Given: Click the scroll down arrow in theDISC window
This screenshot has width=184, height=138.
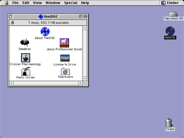Looking at the screenshot, I should click(85, 78).
